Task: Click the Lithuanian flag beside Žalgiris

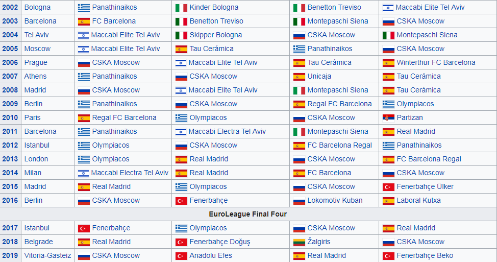Action: (x=299, y=242)
